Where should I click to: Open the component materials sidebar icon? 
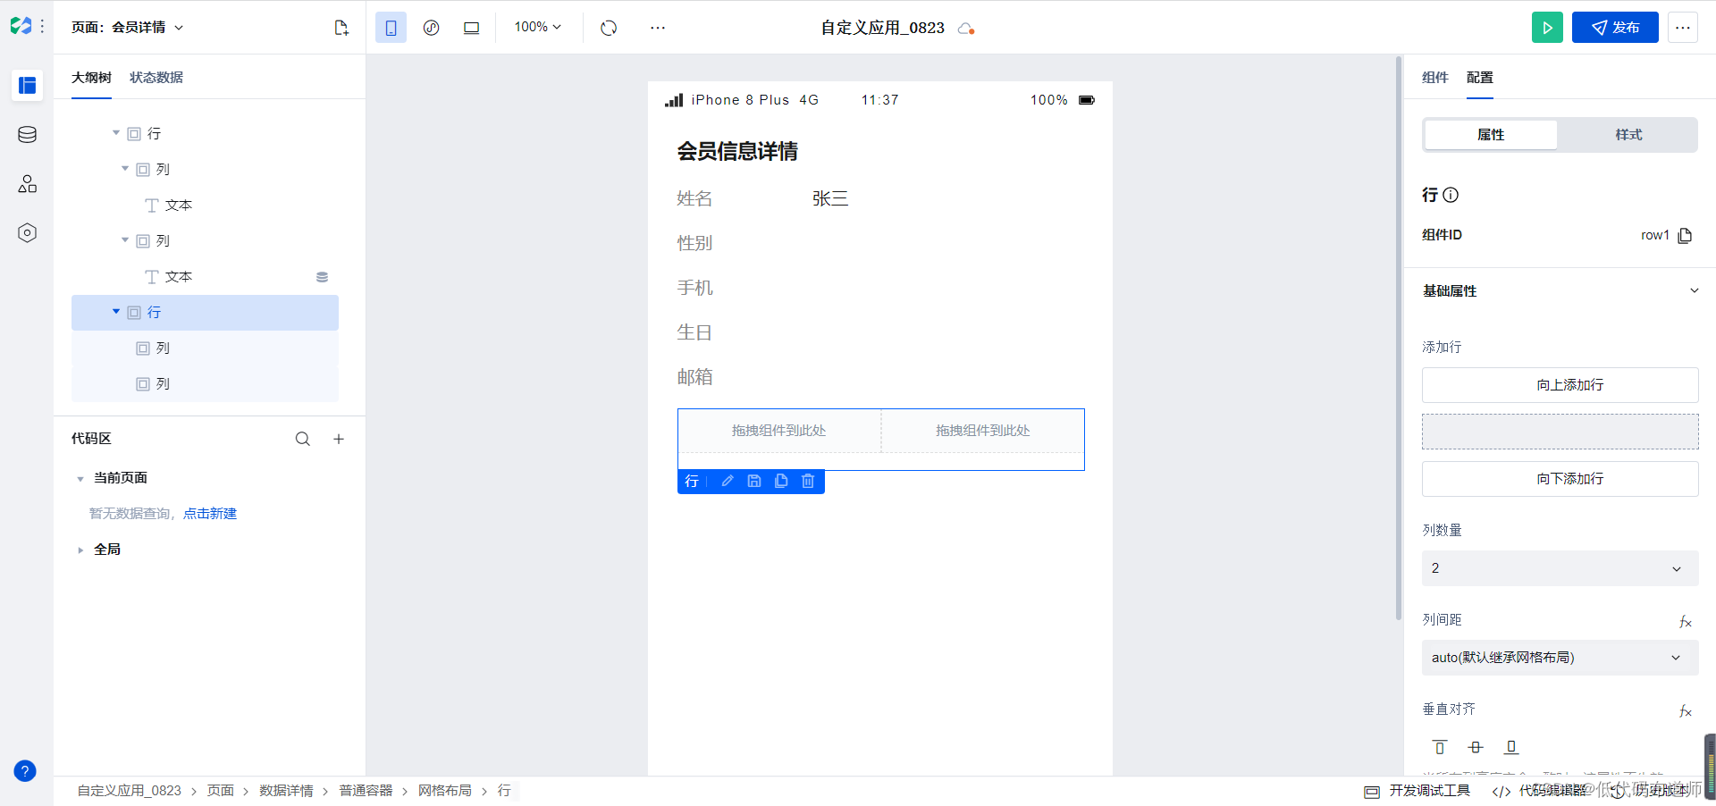pos(27,184)
